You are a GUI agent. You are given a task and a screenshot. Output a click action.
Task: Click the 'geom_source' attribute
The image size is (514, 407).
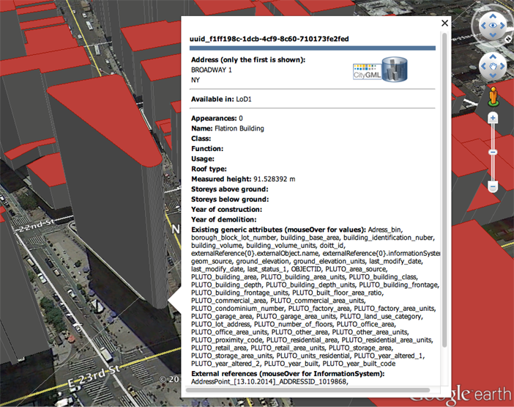(210, 261)
